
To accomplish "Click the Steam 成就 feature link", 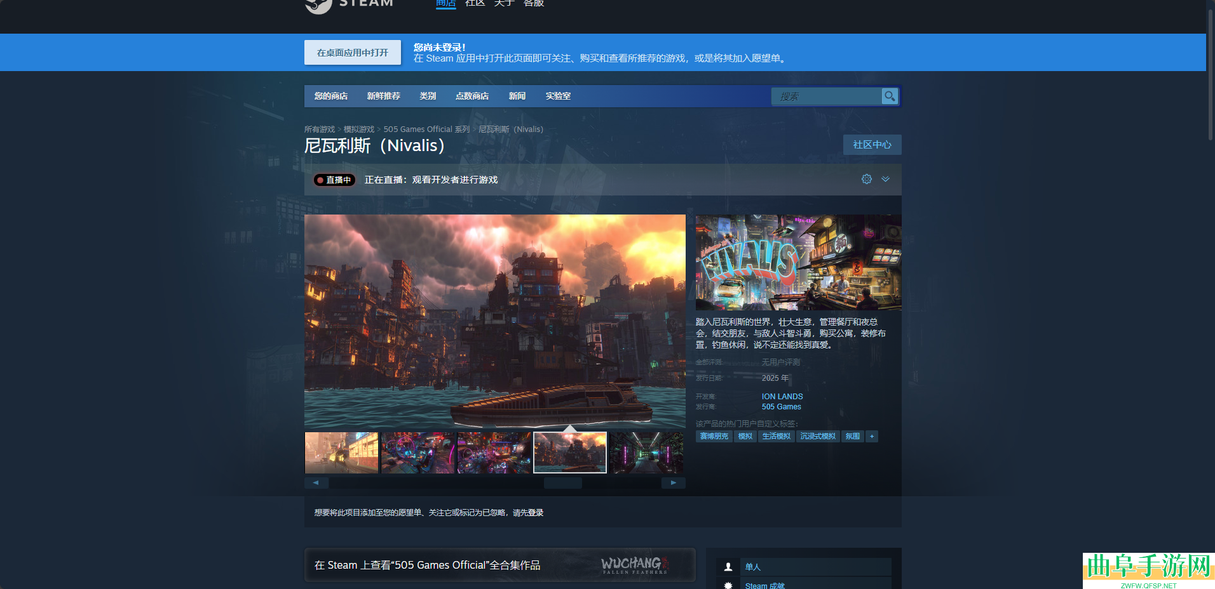I will 765,585.
